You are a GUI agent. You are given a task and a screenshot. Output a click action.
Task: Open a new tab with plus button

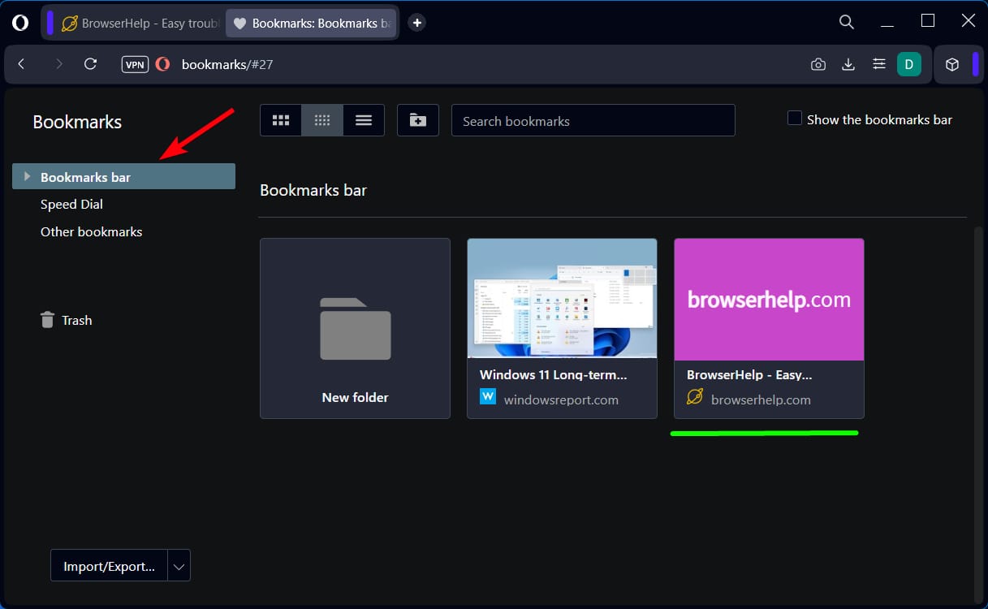[416, 23]
